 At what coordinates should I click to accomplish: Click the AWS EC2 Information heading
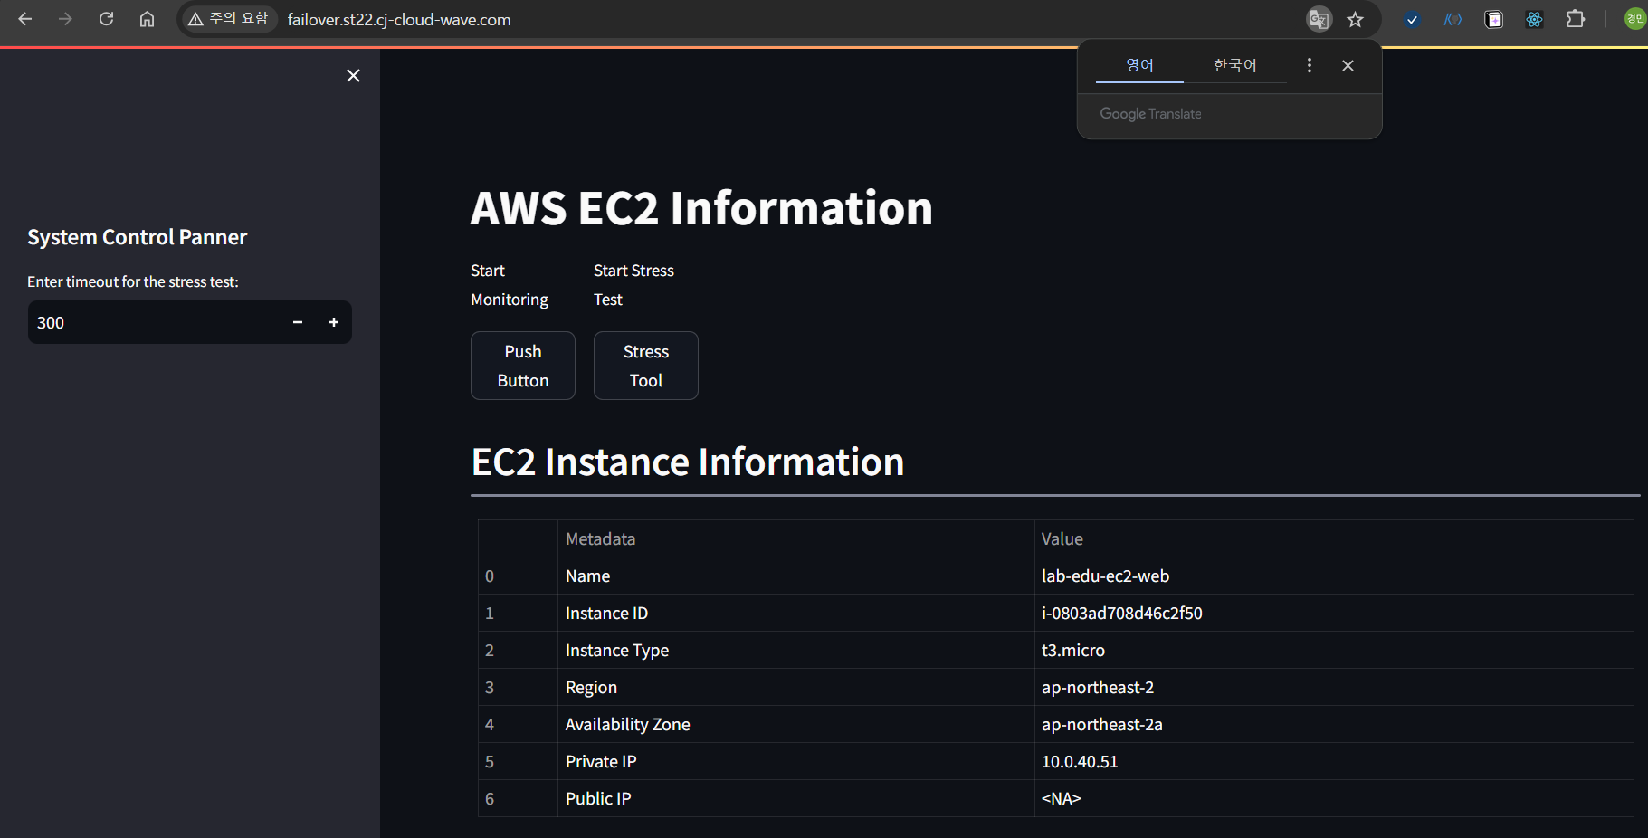click(x=701, y=208)
